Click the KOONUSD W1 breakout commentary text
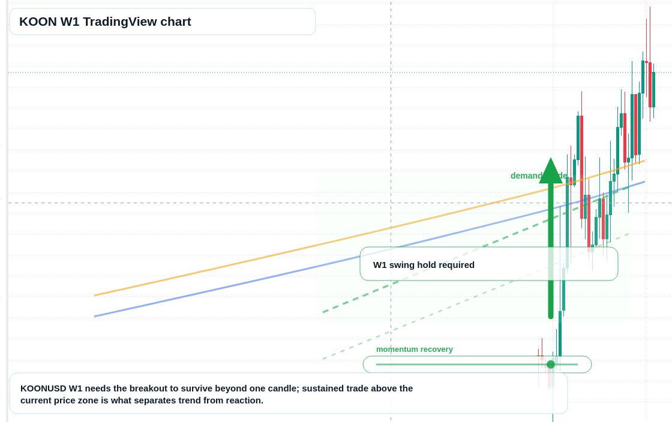Screen dimensions: 672x422 (217, 394)
